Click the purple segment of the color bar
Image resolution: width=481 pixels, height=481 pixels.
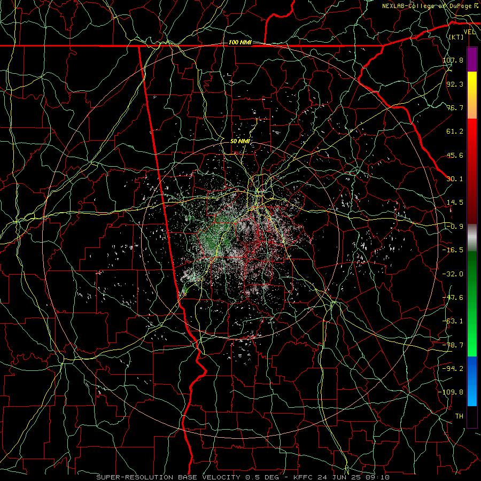point(472,60)
